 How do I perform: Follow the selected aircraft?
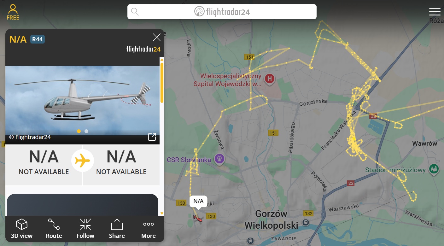coord(85,229)
